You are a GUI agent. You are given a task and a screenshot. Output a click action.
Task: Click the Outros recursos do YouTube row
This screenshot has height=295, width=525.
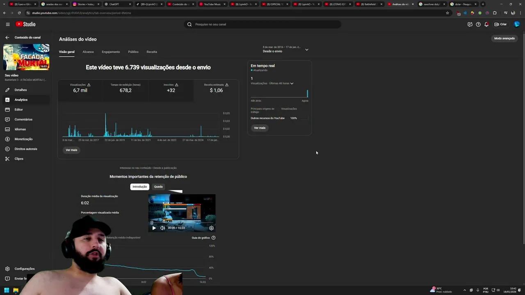click(x=279, y=118)
